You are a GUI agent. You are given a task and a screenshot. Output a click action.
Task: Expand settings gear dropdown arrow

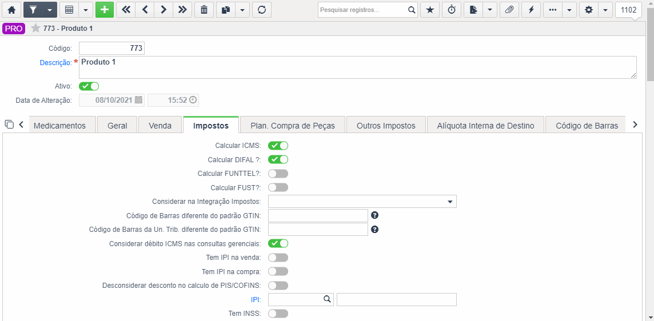click(605, 10)
